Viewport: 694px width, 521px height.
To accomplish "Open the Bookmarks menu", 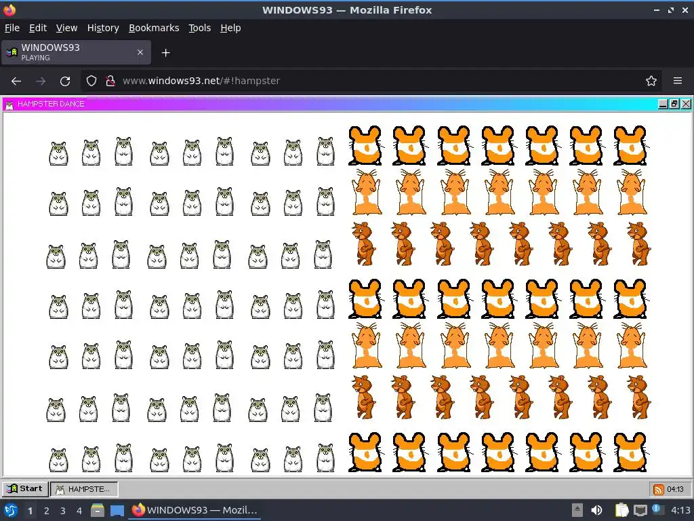I will (x=154, y=28).
